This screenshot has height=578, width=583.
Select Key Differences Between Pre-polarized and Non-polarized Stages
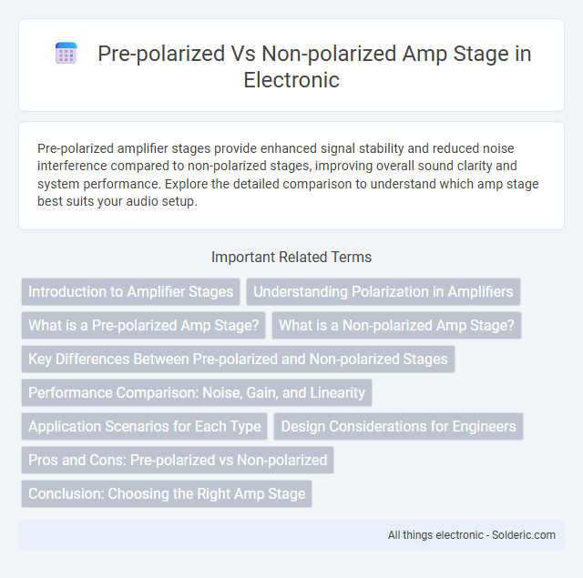point(238,359)
